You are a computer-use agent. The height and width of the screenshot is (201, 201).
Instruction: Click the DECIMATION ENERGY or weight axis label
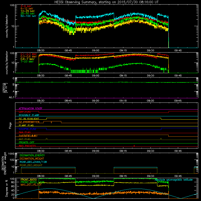4,163
